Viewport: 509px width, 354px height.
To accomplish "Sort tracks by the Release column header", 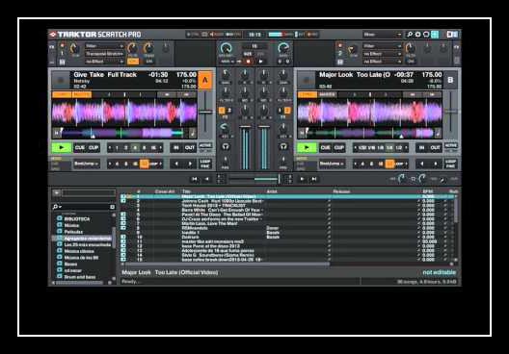I will pos(341,191).
